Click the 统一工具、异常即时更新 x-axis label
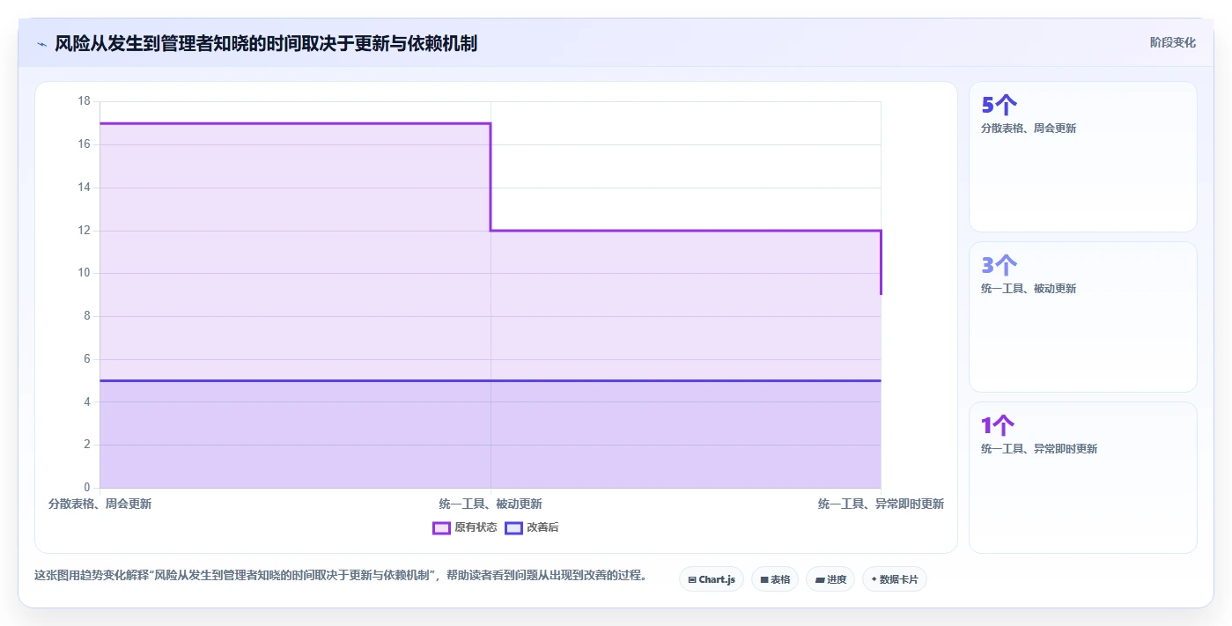This screenshot has width=1232, height=626. (x=881, y=504)
